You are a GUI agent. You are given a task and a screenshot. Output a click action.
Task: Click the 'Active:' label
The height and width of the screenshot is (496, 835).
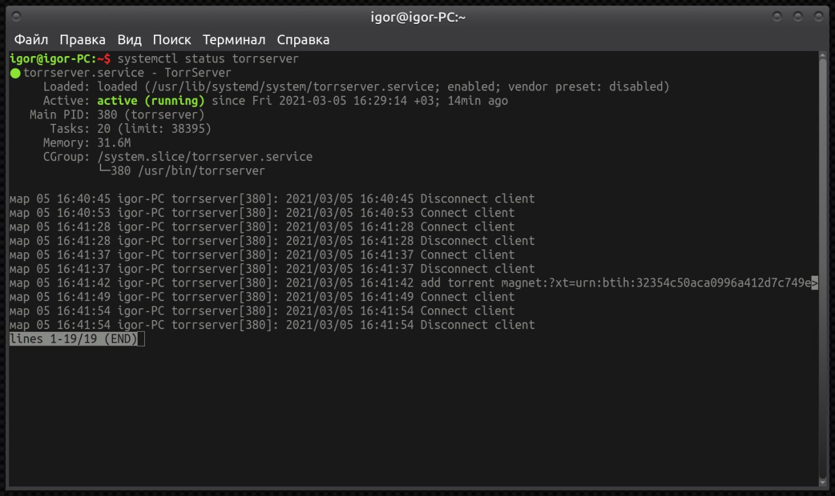67,101
